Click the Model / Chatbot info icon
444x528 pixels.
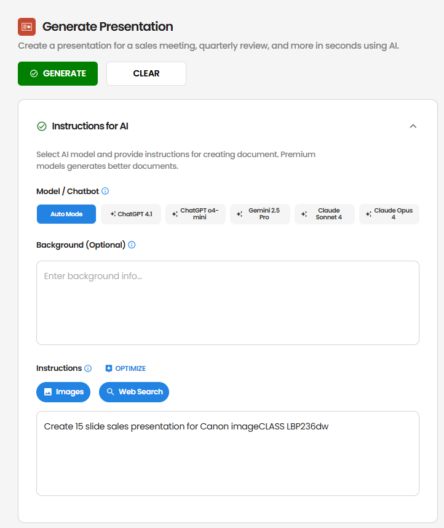pyautogui.click(x=105, y=191)
